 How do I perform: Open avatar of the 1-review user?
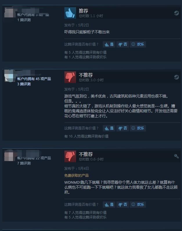9,12
